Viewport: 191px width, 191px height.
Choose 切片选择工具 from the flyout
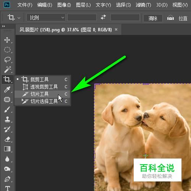[x=42, y=101]
